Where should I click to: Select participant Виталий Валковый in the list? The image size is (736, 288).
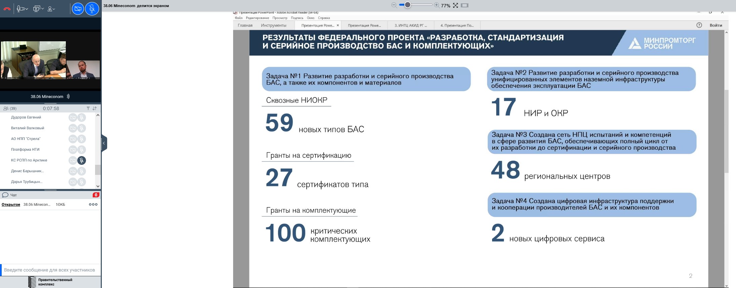click(28, 128)
